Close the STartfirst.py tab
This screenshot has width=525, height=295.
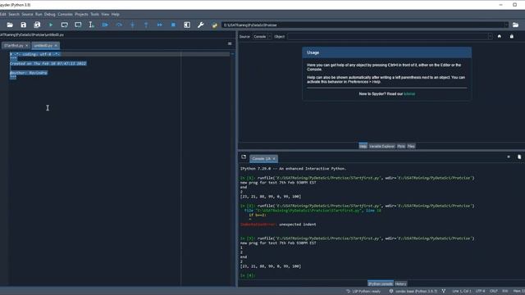pos(27,46)
